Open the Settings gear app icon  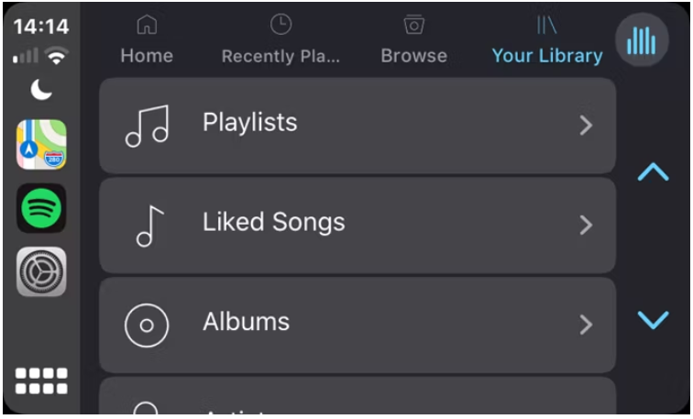coord(41,271)
